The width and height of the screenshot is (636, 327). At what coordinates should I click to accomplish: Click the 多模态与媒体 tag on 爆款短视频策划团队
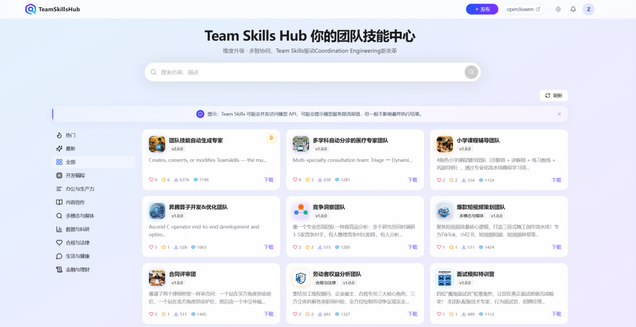(472, 216)
